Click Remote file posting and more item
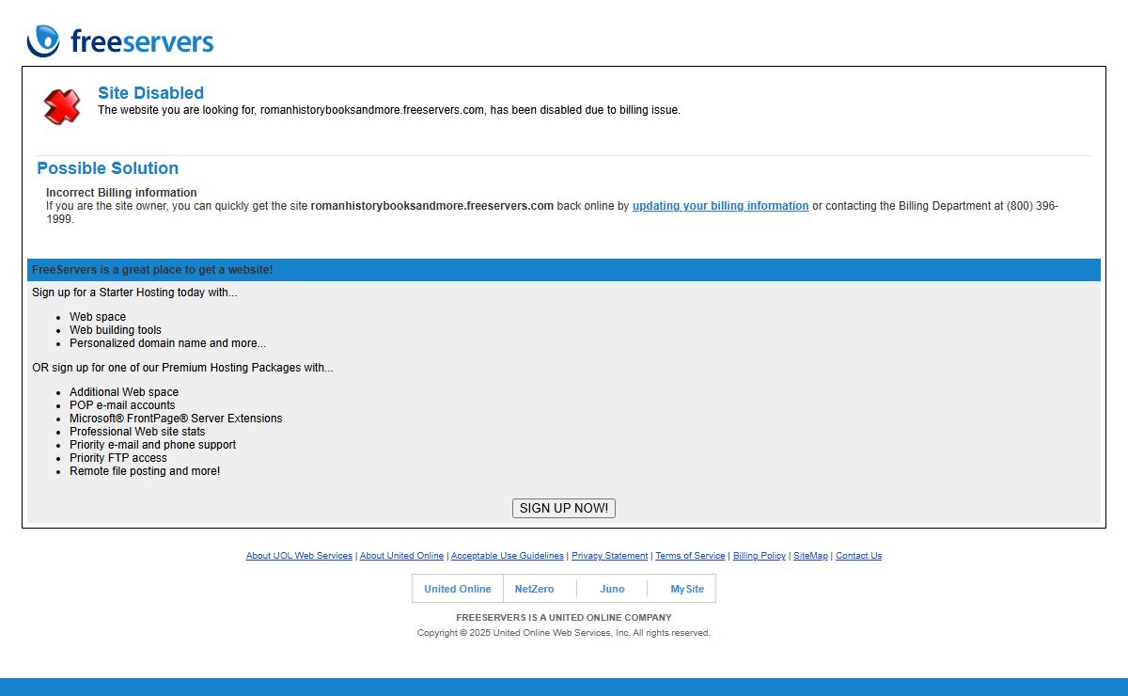Viewport: 1128px width, 696px height. point(145,471)
